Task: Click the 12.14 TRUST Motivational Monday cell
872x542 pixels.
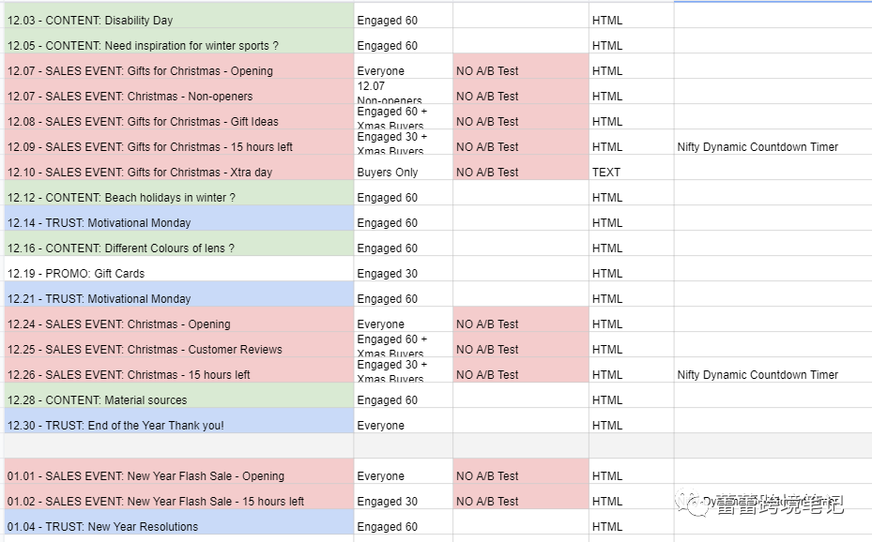Action: pyautogui.click(x=179, y=218)
